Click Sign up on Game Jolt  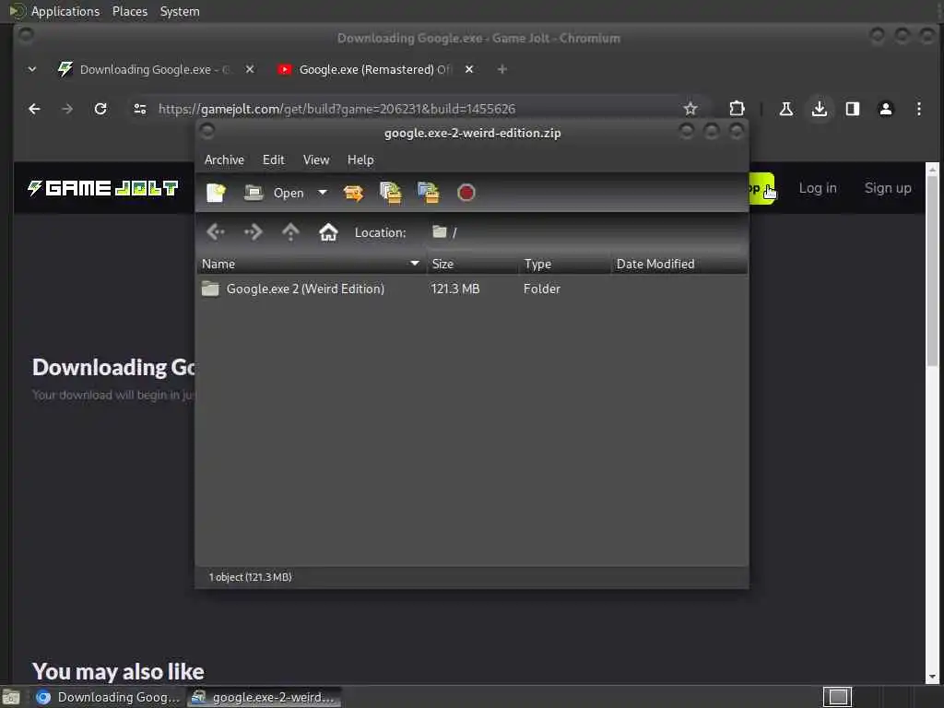[888, 188]
